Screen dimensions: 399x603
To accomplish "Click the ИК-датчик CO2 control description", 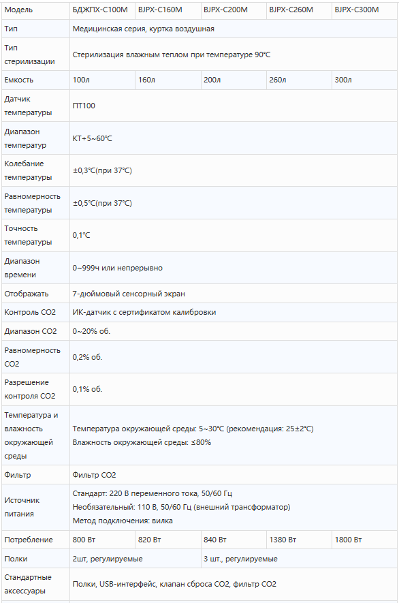I will click(144, 312).
